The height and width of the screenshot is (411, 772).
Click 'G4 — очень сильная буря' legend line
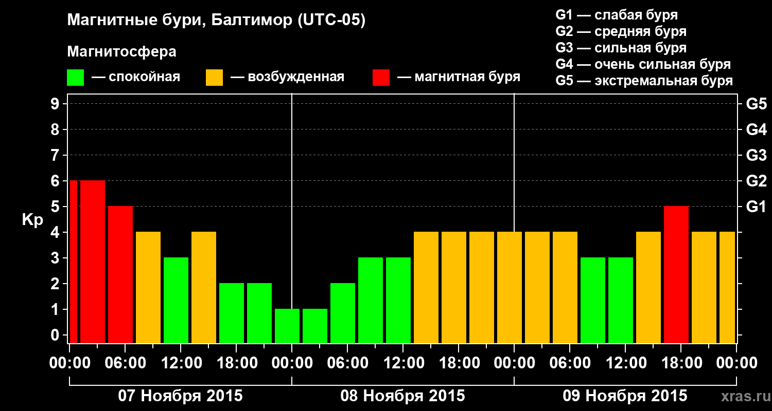pos(643,64)
